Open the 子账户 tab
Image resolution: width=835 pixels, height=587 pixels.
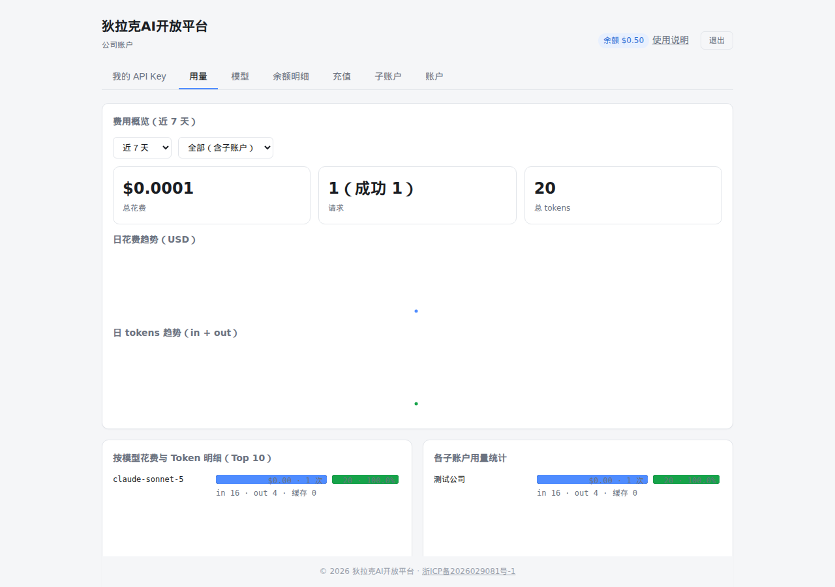point(388,76)
